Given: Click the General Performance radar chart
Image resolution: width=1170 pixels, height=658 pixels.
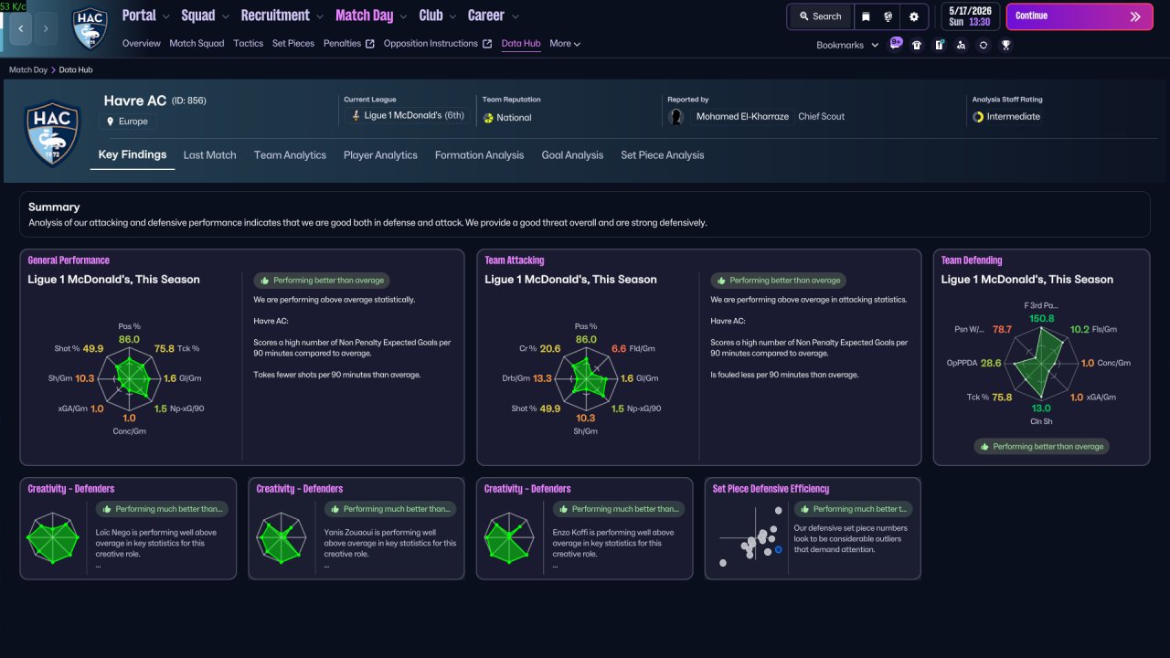Looking at the screenshot, I should [130, 377].
